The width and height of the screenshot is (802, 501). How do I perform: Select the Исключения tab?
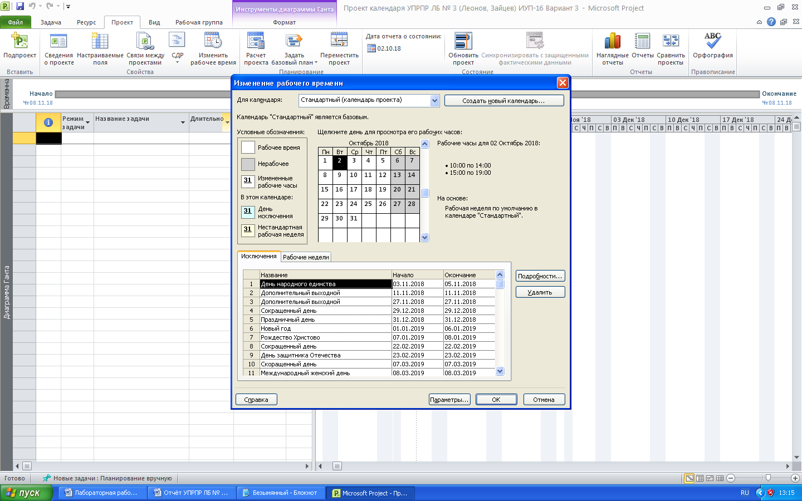258,256
